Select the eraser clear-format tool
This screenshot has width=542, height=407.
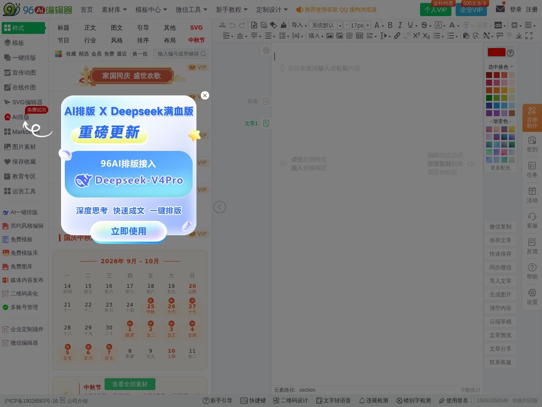click(274, 25)
